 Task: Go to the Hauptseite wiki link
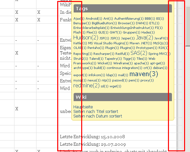(x=83, y=107)
